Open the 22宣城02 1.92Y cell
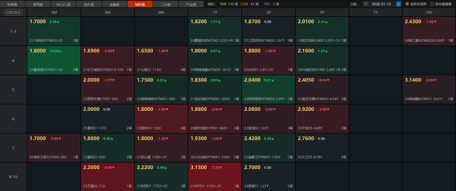 click(x=268, y=119)
